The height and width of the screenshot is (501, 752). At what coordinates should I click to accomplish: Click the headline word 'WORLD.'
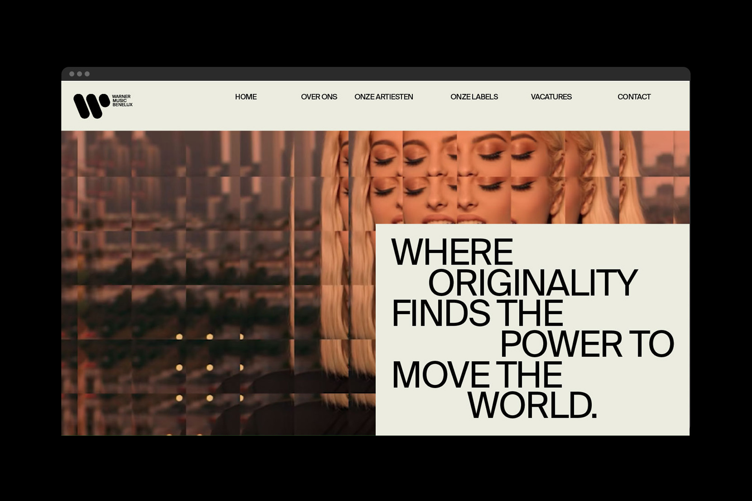click(x=532, y=405)
